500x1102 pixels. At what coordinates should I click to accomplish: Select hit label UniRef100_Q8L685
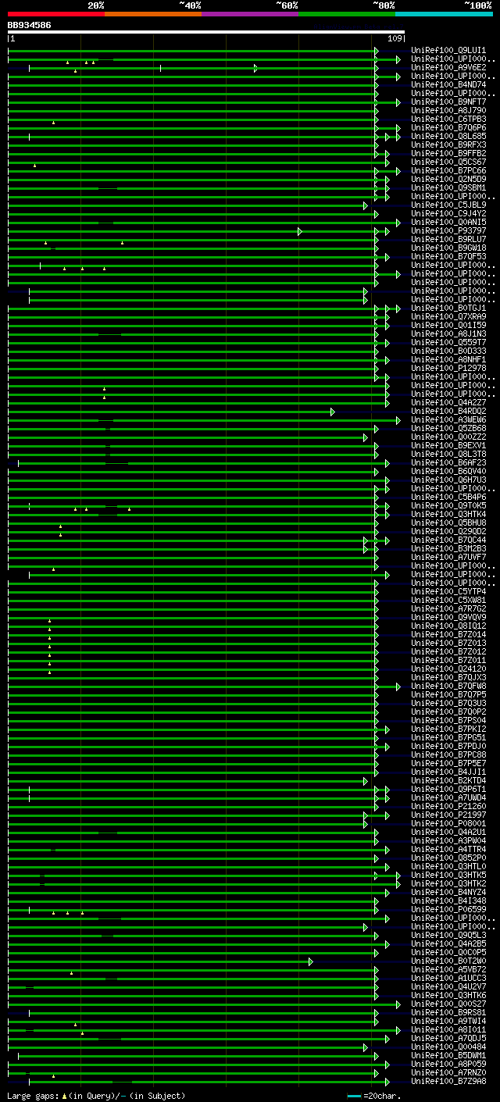point(448,137)
